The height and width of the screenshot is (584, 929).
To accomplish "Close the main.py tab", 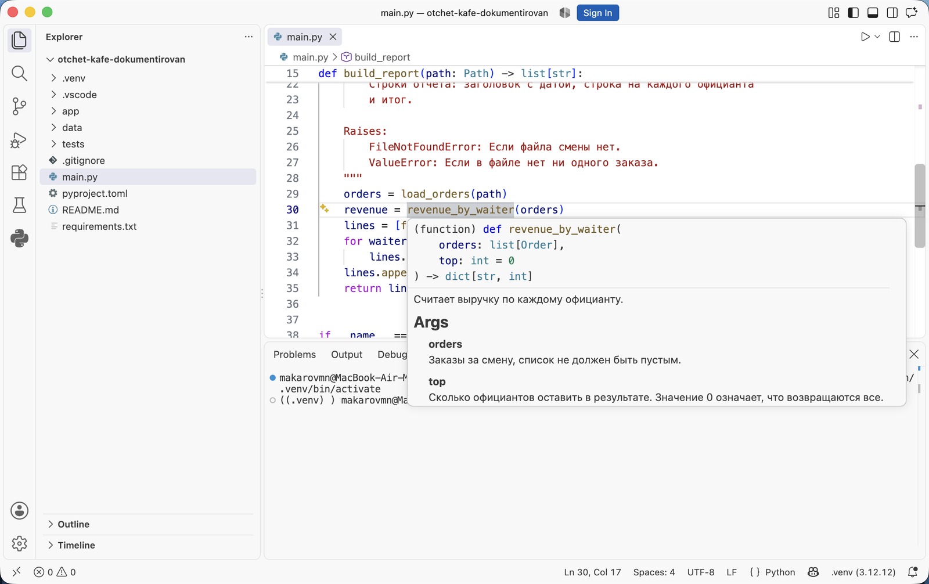I will (333, 37).
